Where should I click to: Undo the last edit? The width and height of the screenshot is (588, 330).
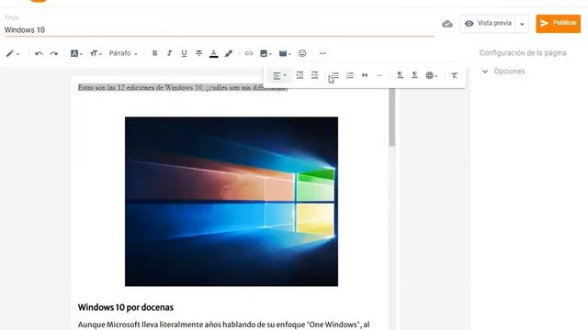coord(39,53)
